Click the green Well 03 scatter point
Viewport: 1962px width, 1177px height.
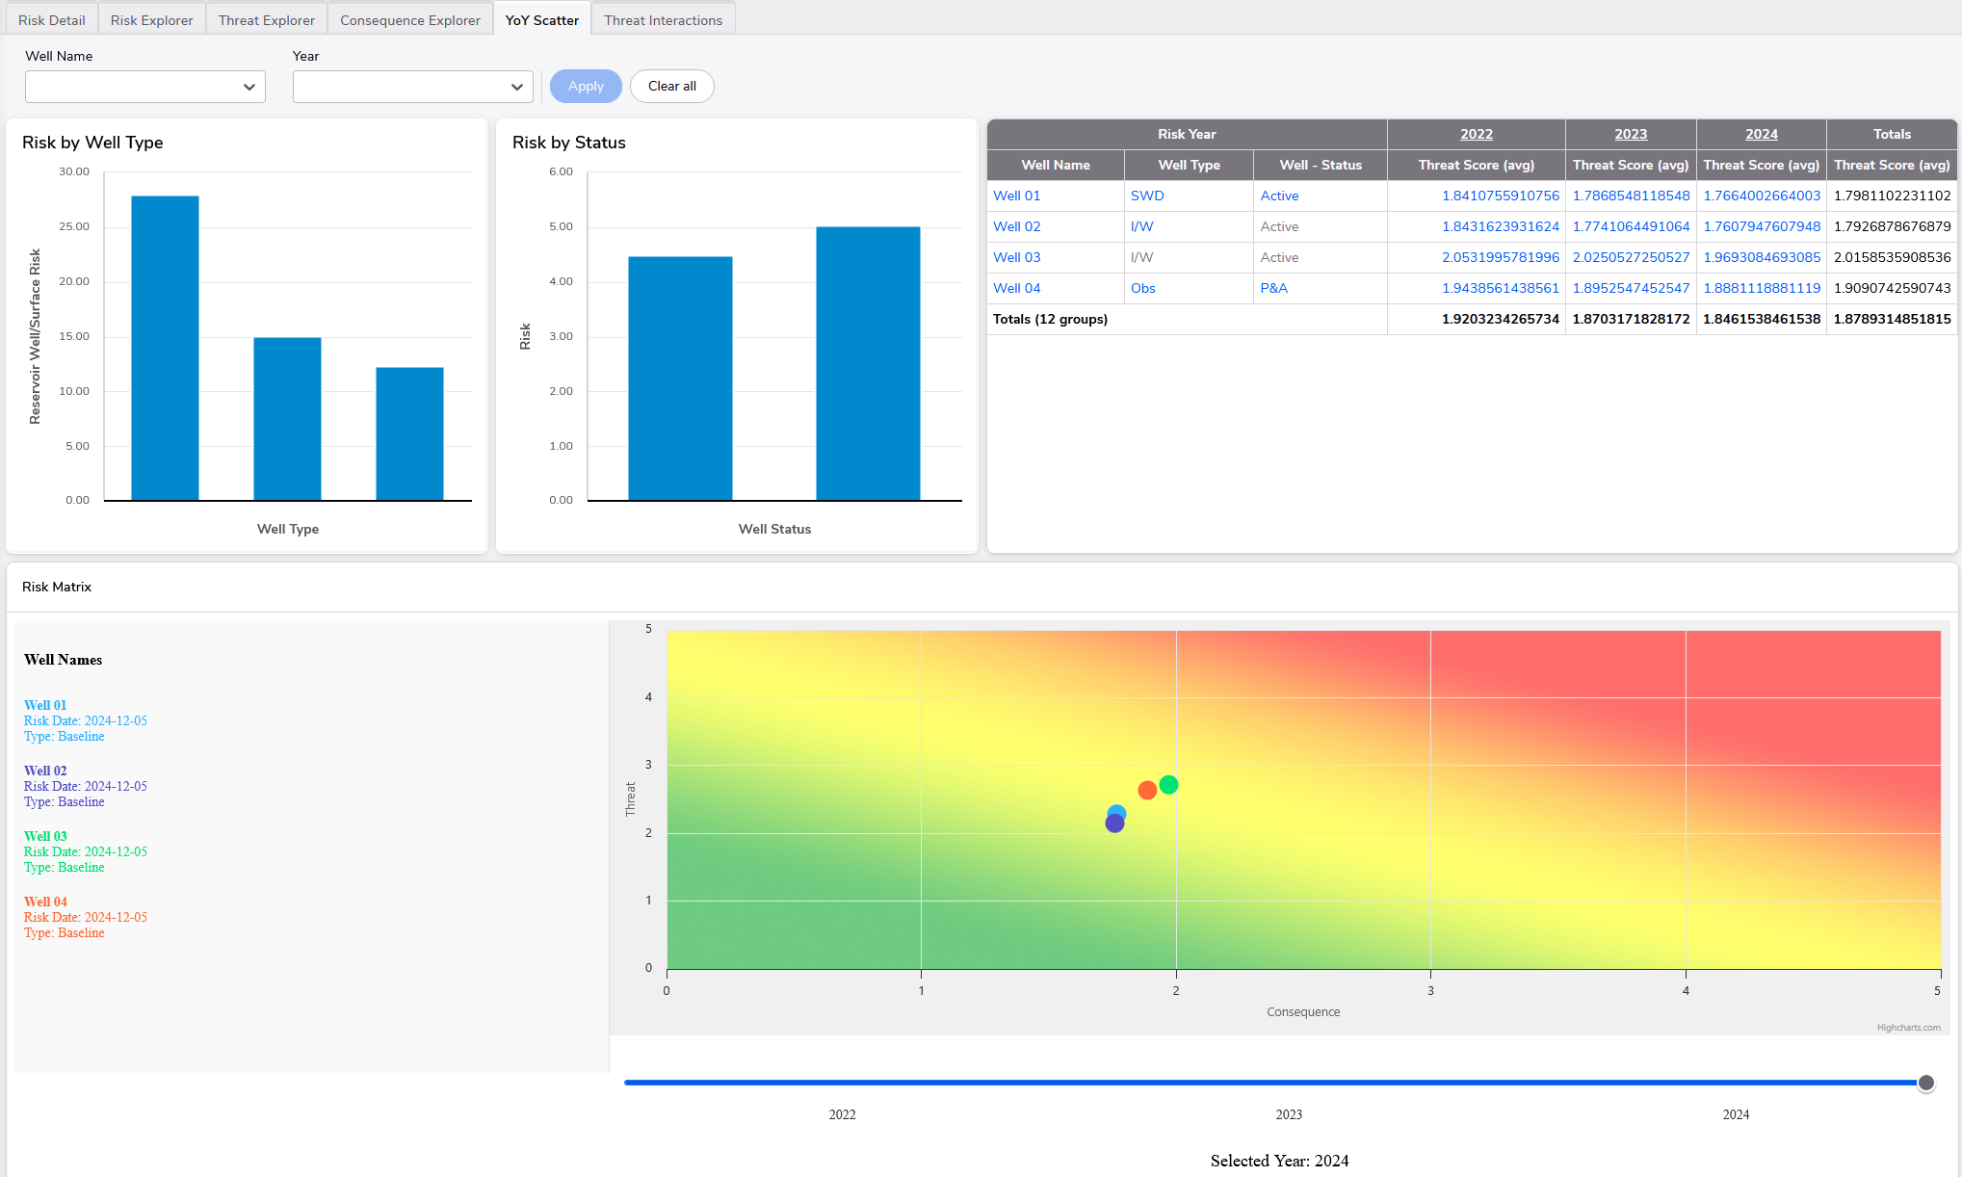1168,785
